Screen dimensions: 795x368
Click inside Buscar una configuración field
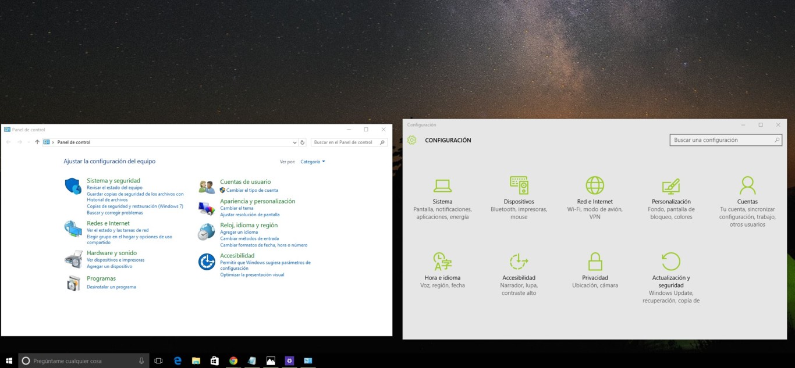726,140
